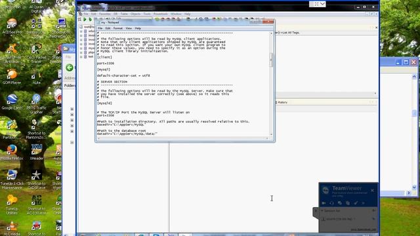The image size is (420, 236).
Task: Click the 'datadir' path line in Notepad
Action: click(127, 134)
